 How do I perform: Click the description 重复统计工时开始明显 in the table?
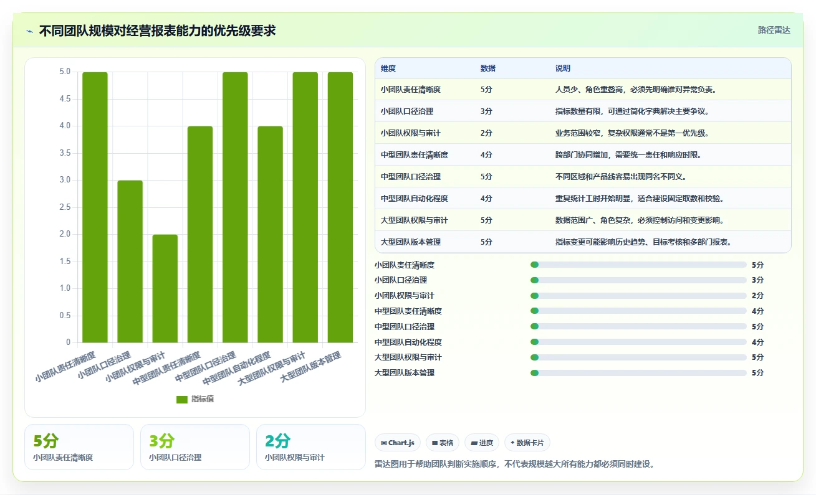point(640,199)
